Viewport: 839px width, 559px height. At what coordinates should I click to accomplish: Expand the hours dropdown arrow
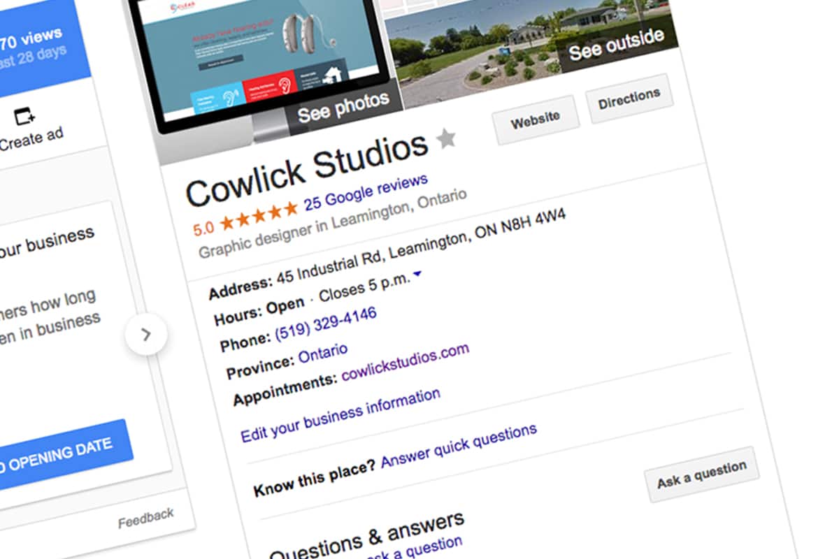[x=417, y=275]
